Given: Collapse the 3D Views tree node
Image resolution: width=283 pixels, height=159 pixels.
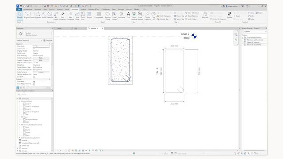Looking at the screenshot, I should (x=19, y=117).
